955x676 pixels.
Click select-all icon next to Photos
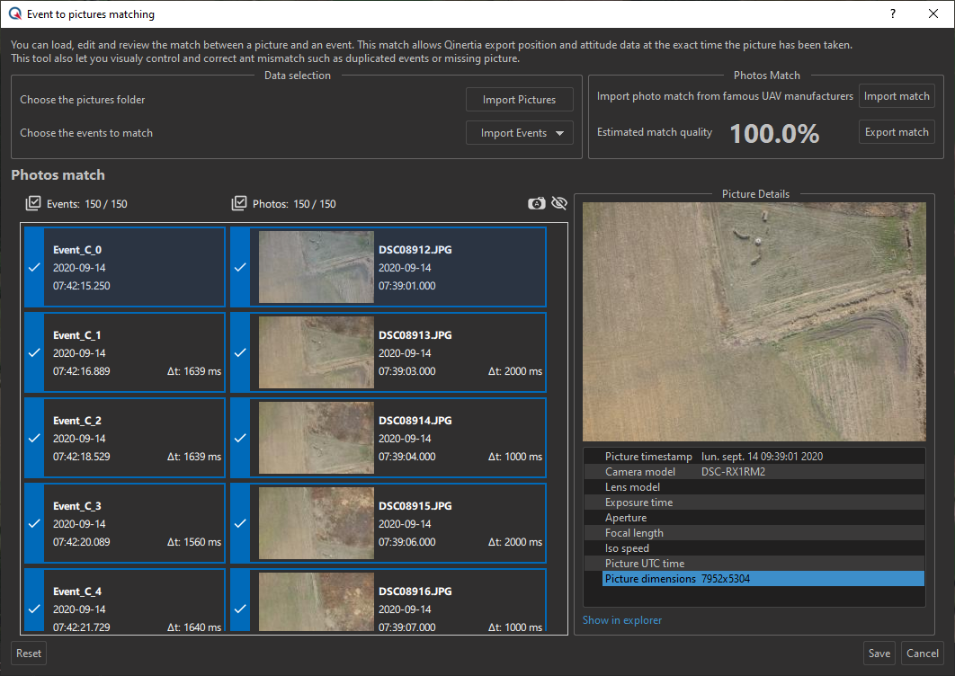(x=238, y=204)
